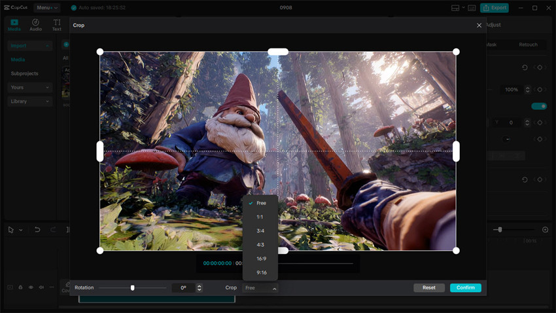Open the Menu dropdown
This screenshot has height=313, width=556.
[47, 7]
